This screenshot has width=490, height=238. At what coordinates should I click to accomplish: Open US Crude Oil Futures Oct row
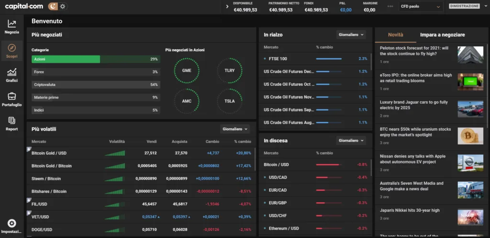click(x=315, y=84)
